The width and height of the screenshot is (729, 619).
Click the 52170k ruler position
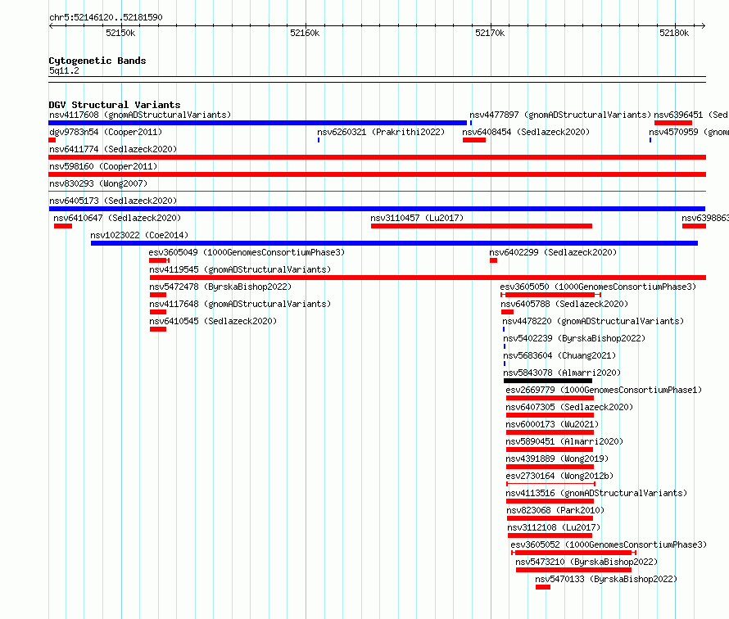[490, 33]
